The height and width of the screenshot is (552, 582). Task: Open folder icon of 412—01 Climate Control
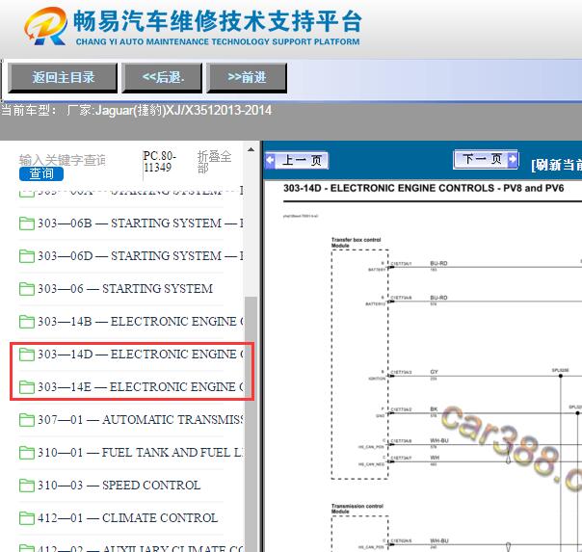click(x=26, y=518)
